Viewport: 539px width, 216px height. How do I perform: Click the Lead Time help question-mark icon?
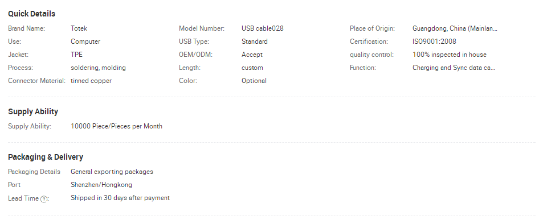44,199
